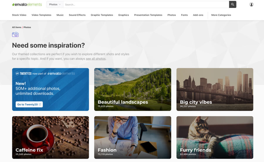Open the Caffeine fix collection thumbnail
This screenshot has width=264, height=162.
(x=50, y=137)
